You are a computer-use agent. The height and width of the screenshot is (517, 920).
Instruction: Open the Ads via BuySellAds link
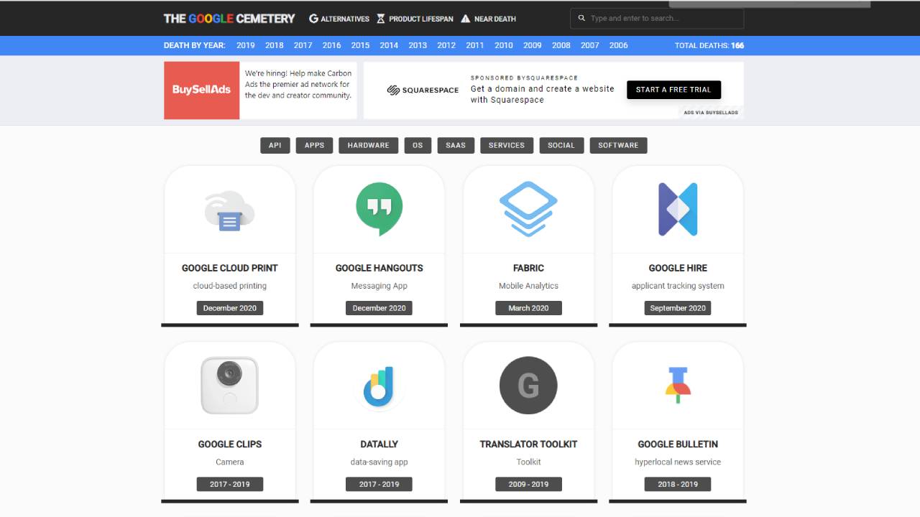pyautogui.click(x=711, y=112)
